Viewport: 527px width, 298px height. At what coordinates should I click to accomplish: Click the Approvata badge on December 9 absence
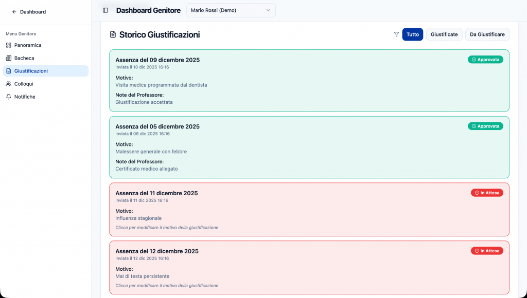(485, 59)
